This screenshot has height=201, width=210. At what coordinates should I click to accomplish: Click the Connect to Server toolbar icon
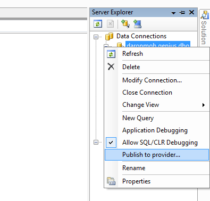pos(137,24)
